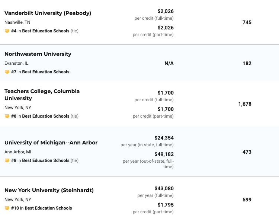Image resolution: width=279 pixels, height=220 pixels.
Task: Open the Northwestern University school page
Action: (38, 54)
